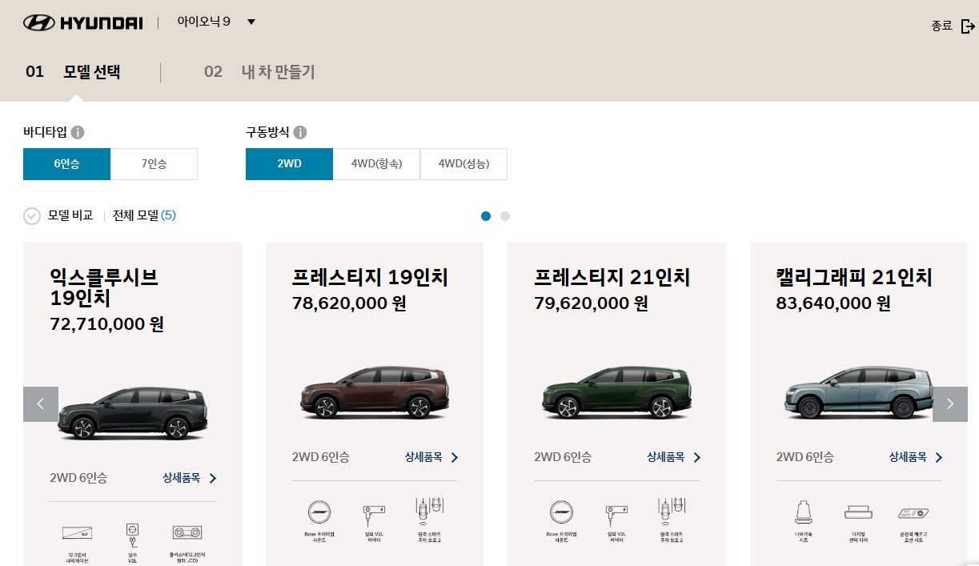The width and height of the screenshot is (979, 566).
Task: Click the 종료 exit icon
Action: 968,26
